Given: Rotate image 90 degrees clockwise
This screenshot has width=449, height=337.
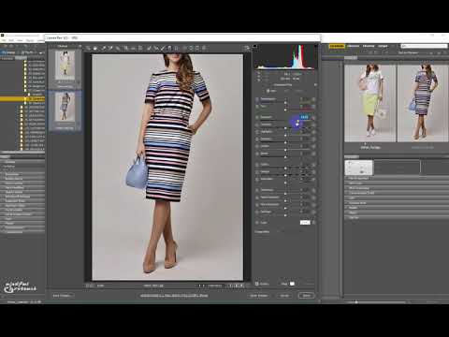Looking at the screenshot, I should 197,49.
